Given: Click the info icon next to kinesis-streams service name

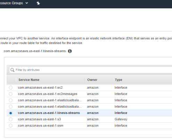Looking at the screenshot, I should (x=70, y=51).
